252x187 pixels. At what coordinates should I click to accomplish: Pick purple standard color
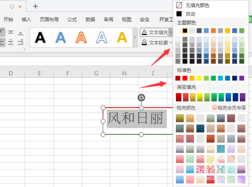click(242, 78)
